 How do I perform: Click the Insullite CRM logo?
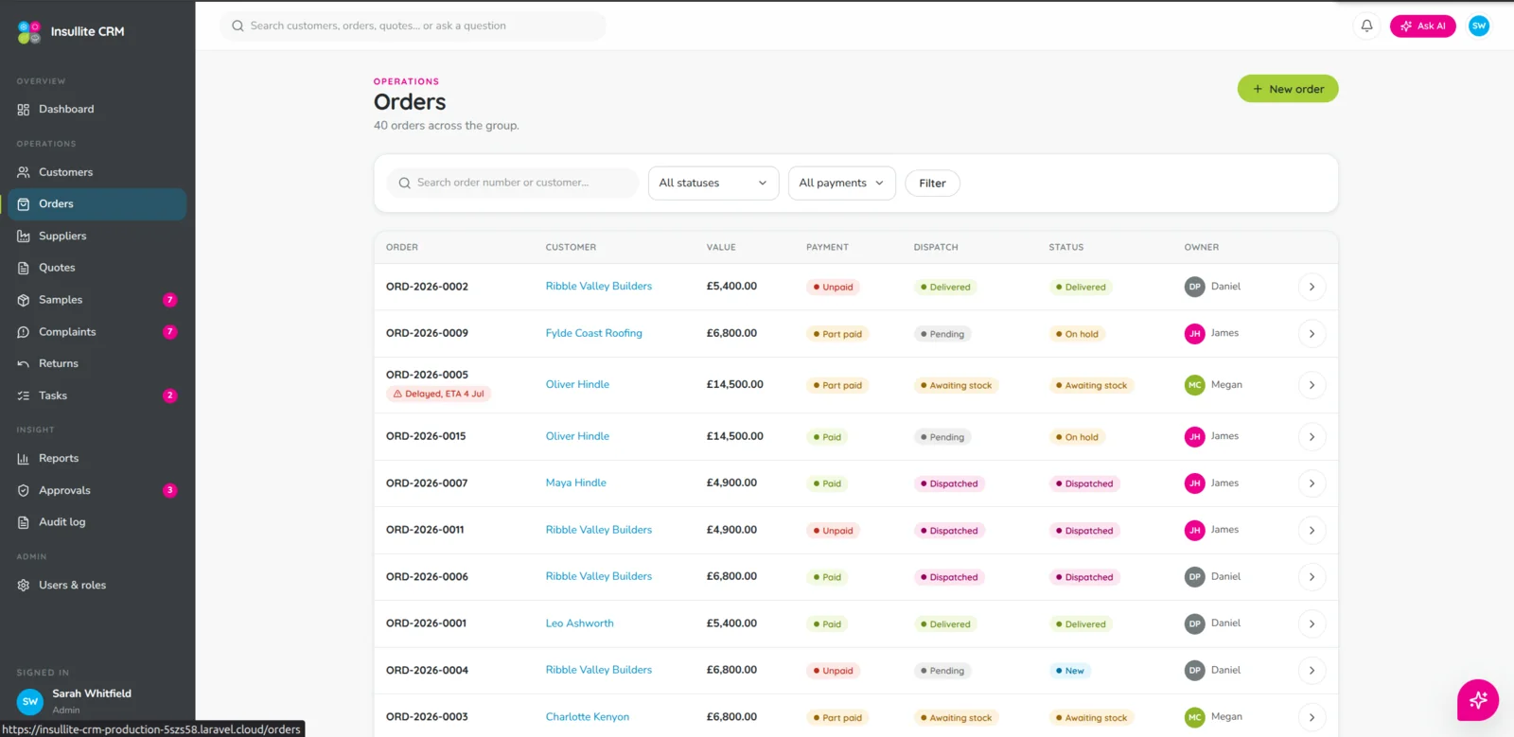[29, 32]
